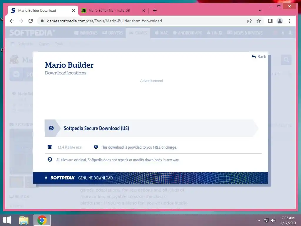
Task: Click Back in the download dialog
Action: point(259,57)
